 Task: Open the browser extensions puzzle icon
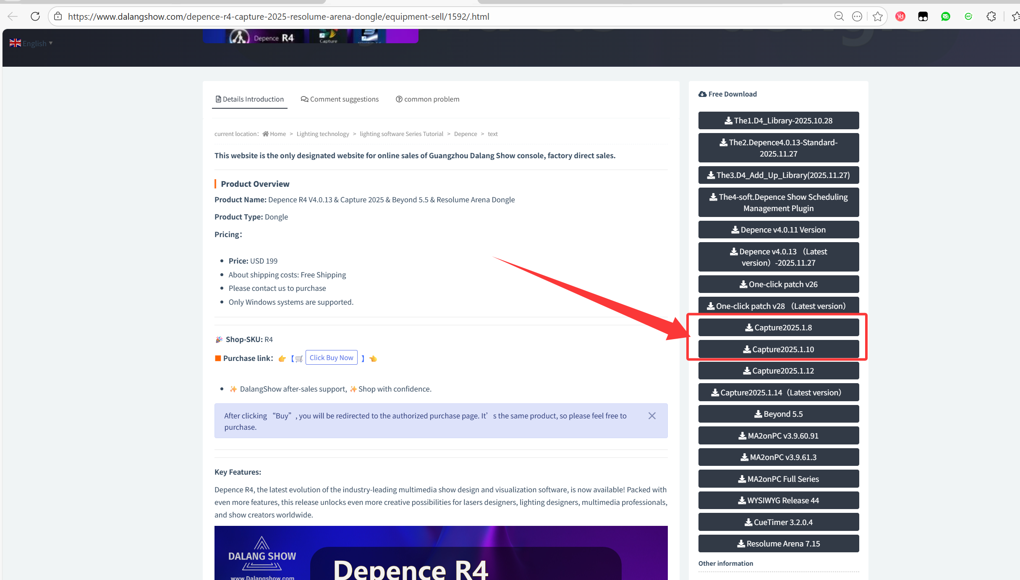pos(991,16)
